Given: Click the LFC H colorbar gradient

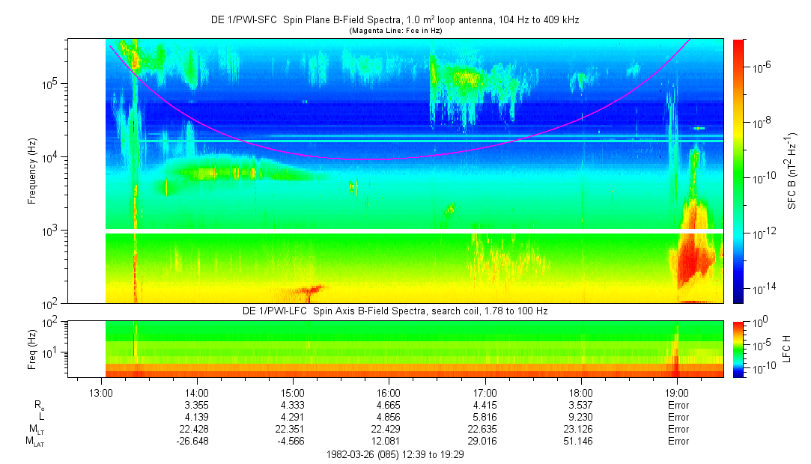Looking at the screenshot, I should click(738, 349).
